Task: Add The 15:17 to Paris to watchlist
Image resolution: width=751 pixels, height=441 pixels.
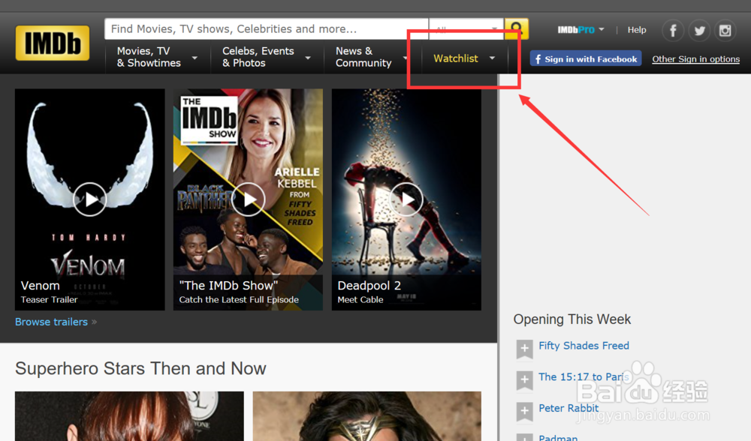Action: pos(524,380)
